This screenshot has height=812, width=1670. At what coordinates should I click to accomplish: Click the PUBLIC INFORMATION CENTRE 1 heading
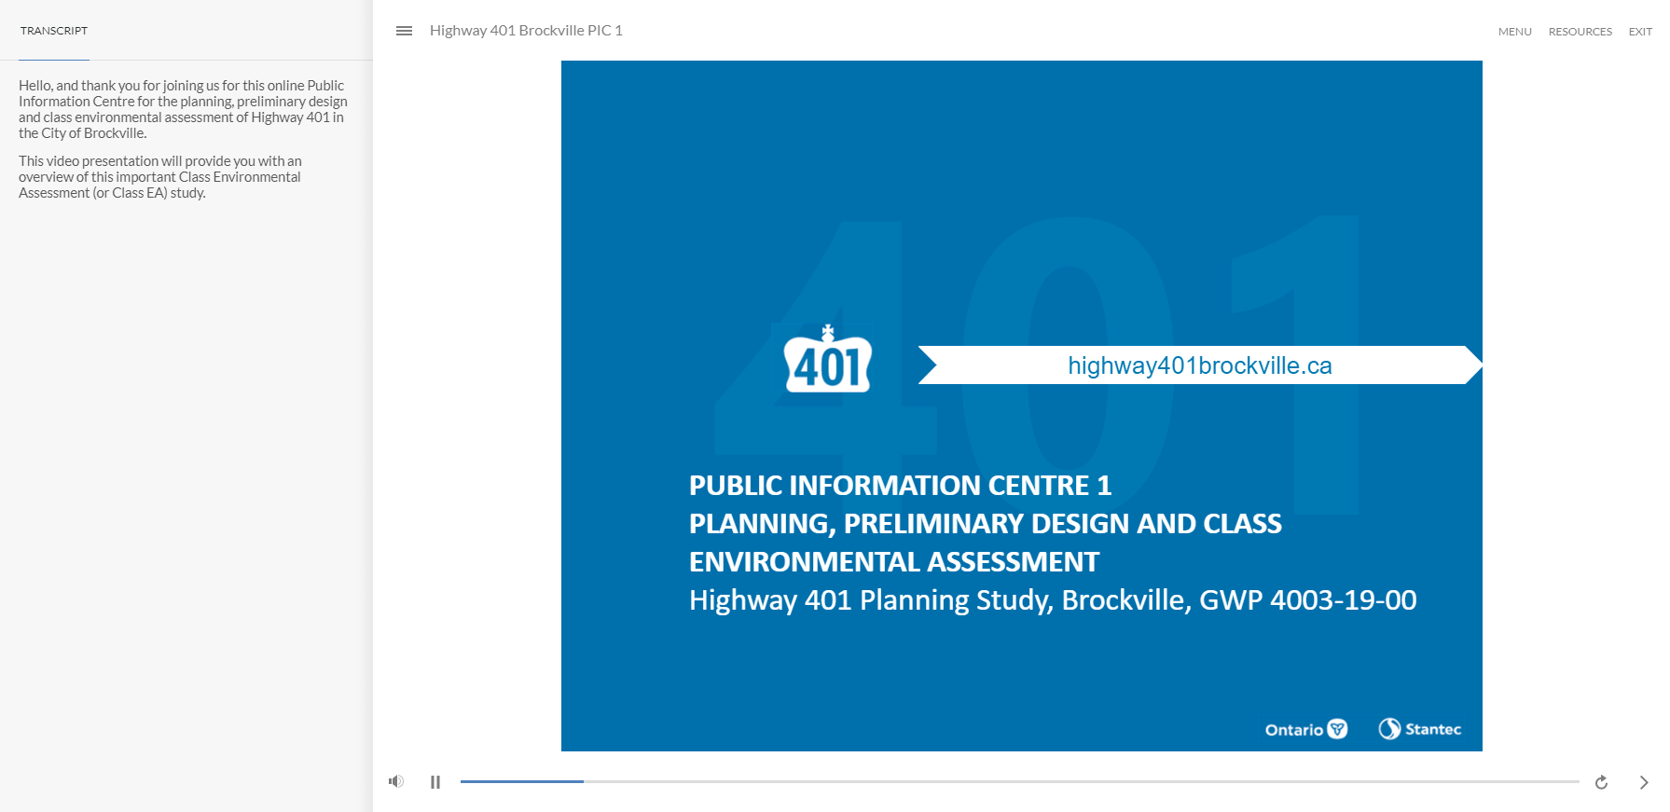(x=900, y=486)
